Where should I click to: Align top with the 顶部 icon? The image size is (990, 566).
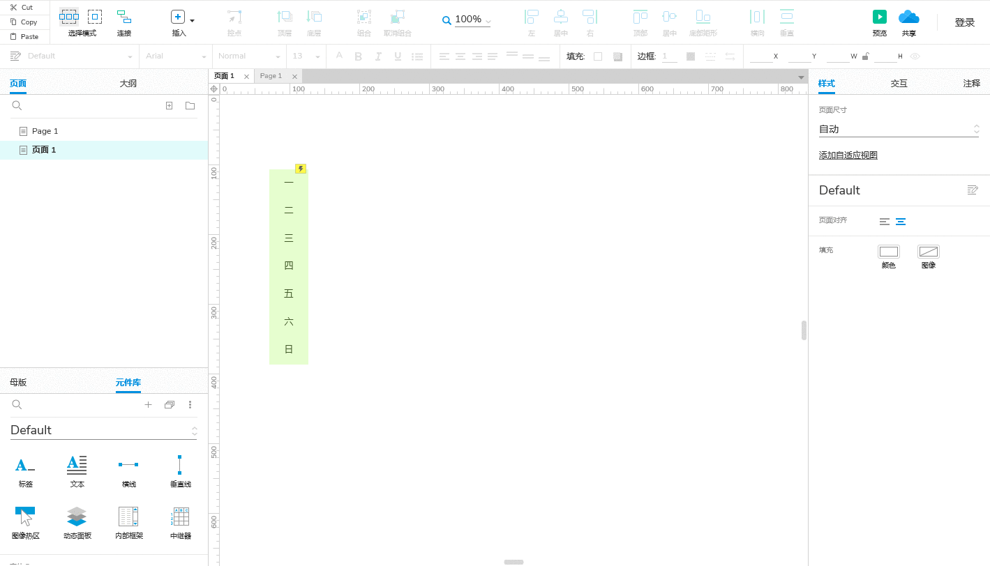(x=640, y=17)
